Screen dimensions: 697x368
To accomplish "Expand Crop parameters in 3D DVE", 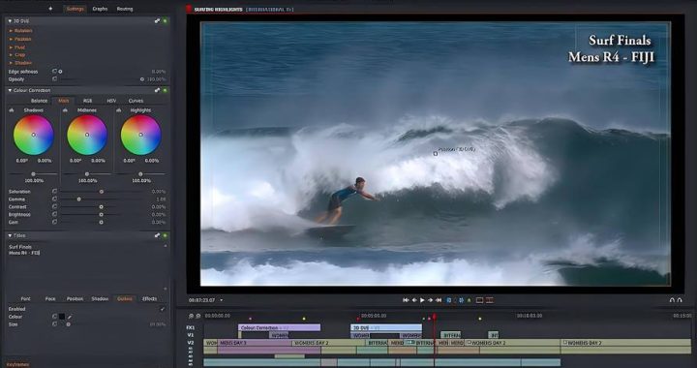I will pos(11,55).
